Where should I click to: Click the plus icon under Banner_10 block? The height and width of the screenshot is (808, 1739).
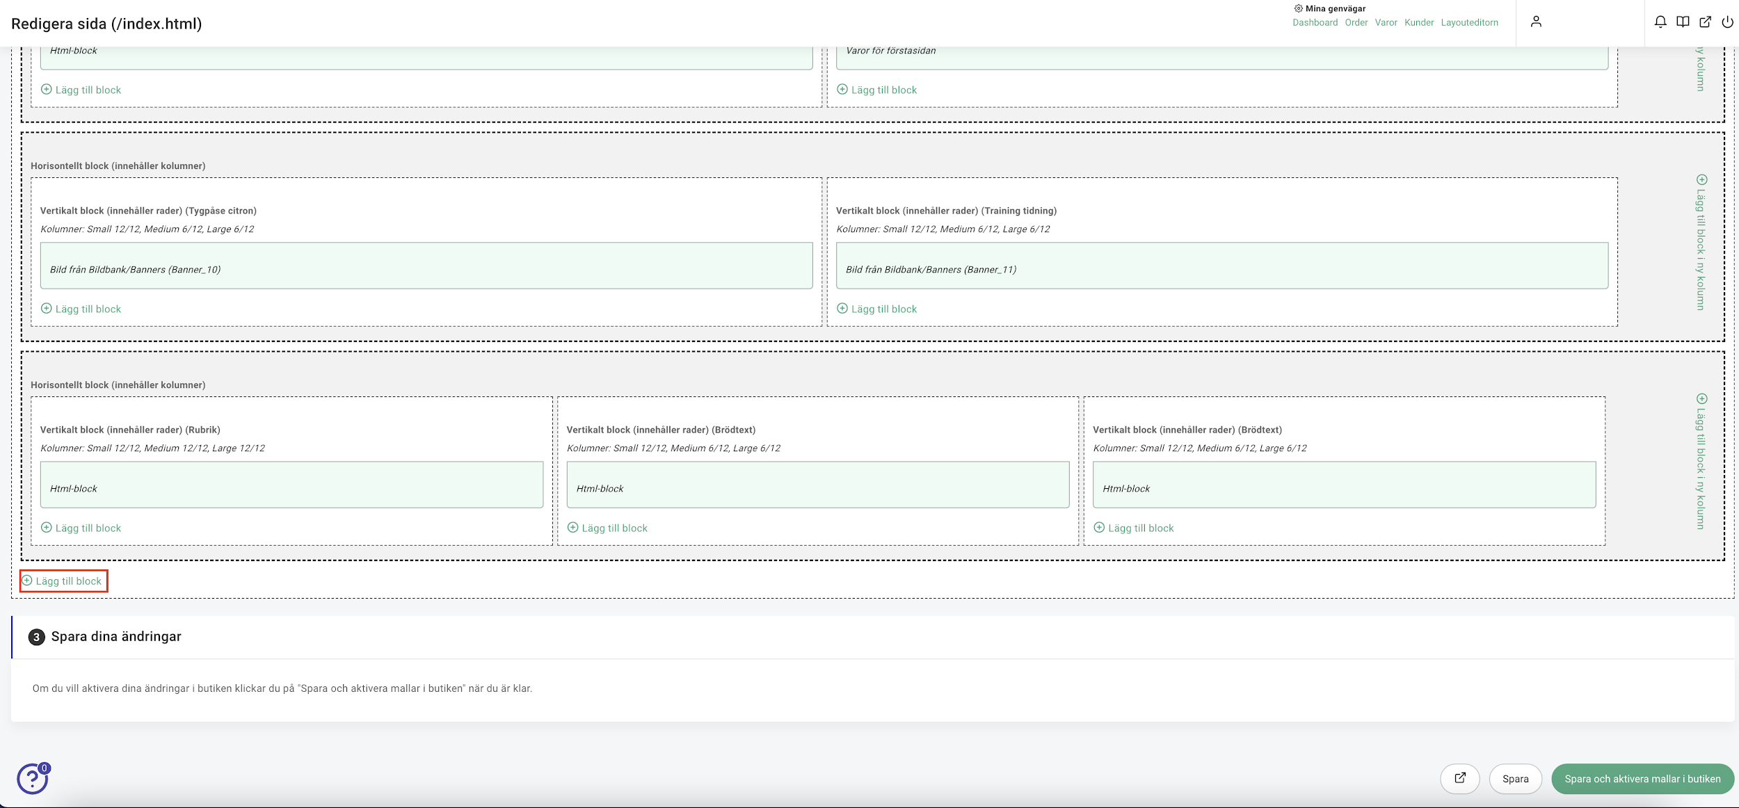[47, 308]
